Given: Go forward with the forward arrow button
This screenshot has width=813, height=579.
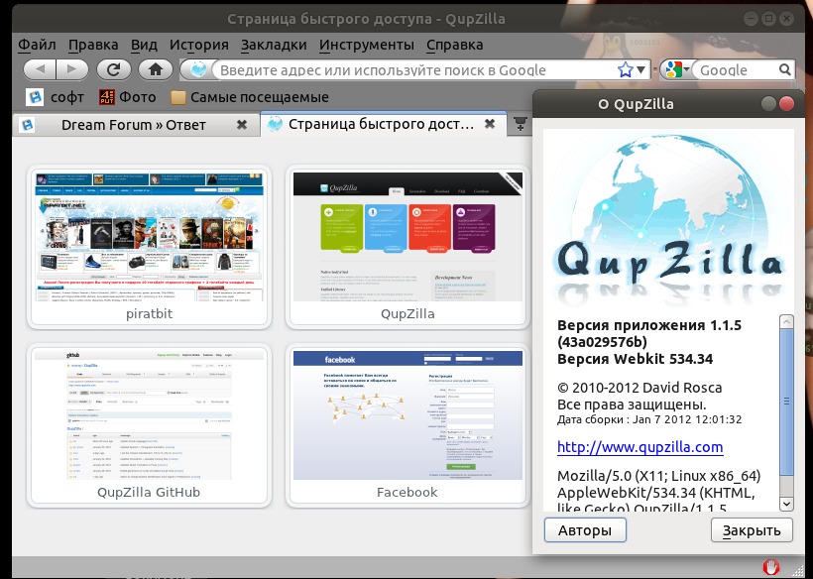Looking at the screenshot, I should (72, 69).
